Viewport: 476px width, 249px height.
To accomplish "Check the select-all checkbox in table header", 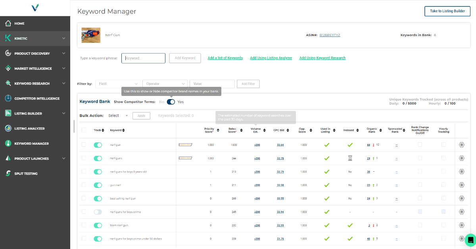I will (84, 130).
